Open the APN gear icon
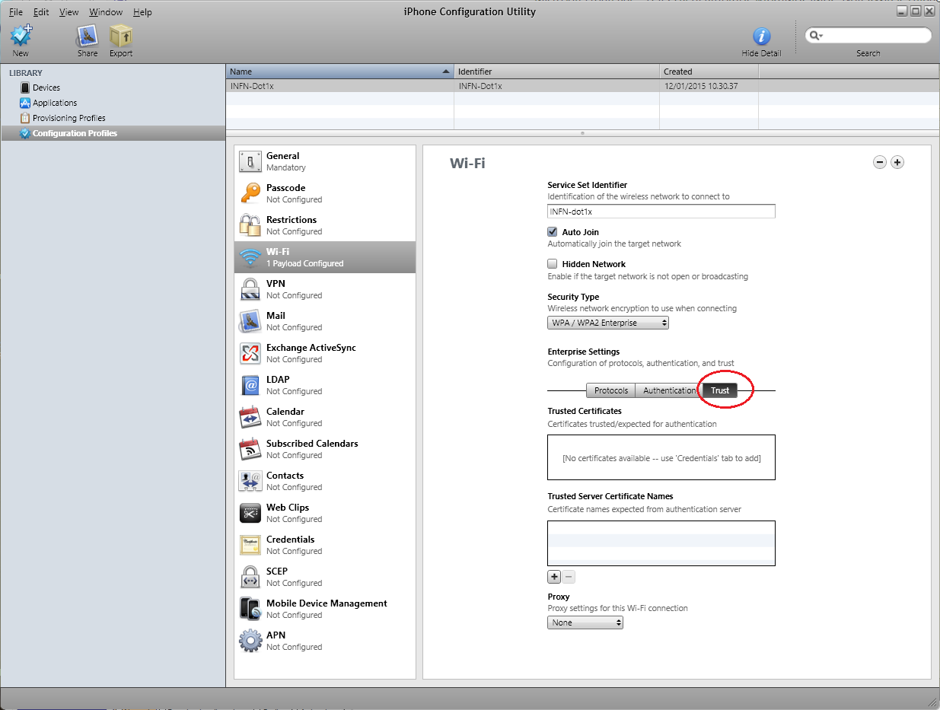This screenshot has width=940, height=710. tap(250, 641)
